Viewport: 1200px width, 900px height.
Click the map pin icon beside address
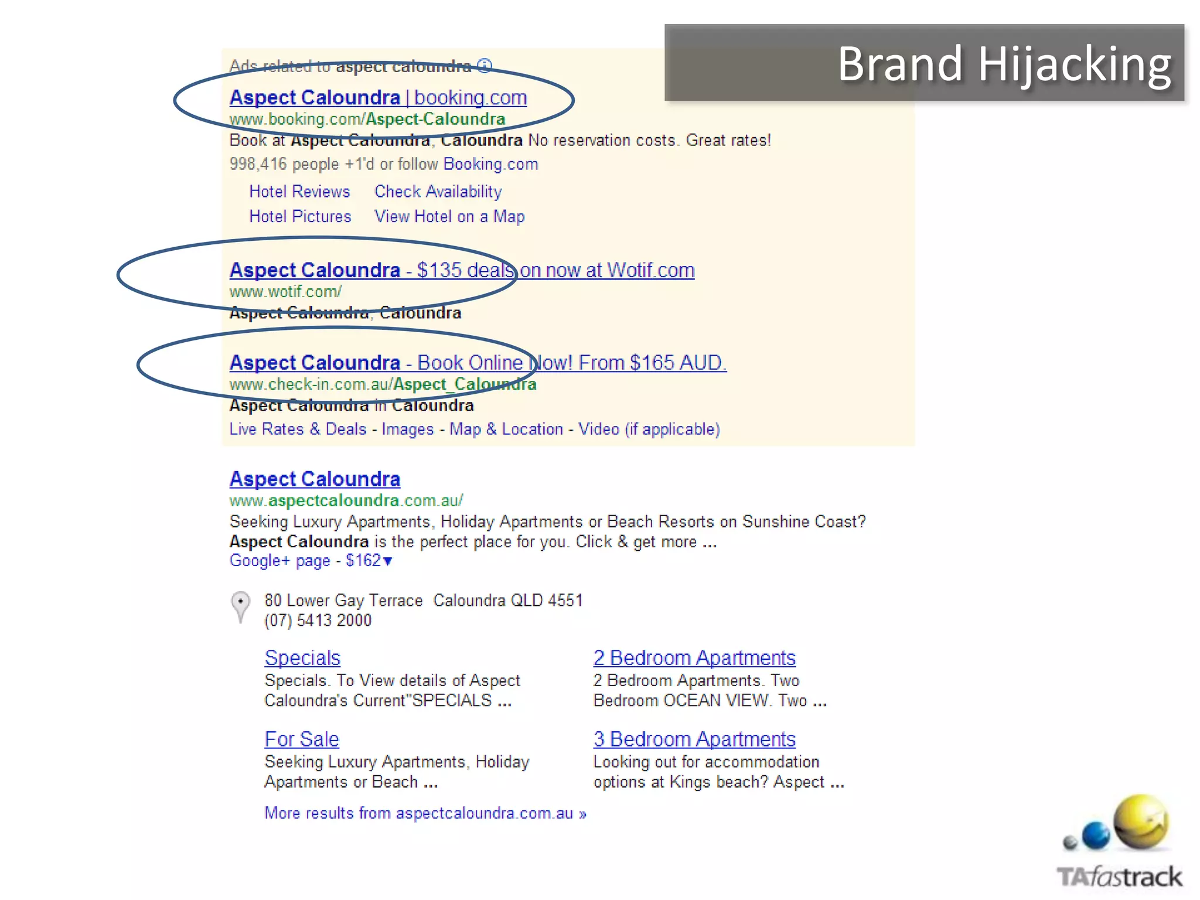tap(240, 607)
